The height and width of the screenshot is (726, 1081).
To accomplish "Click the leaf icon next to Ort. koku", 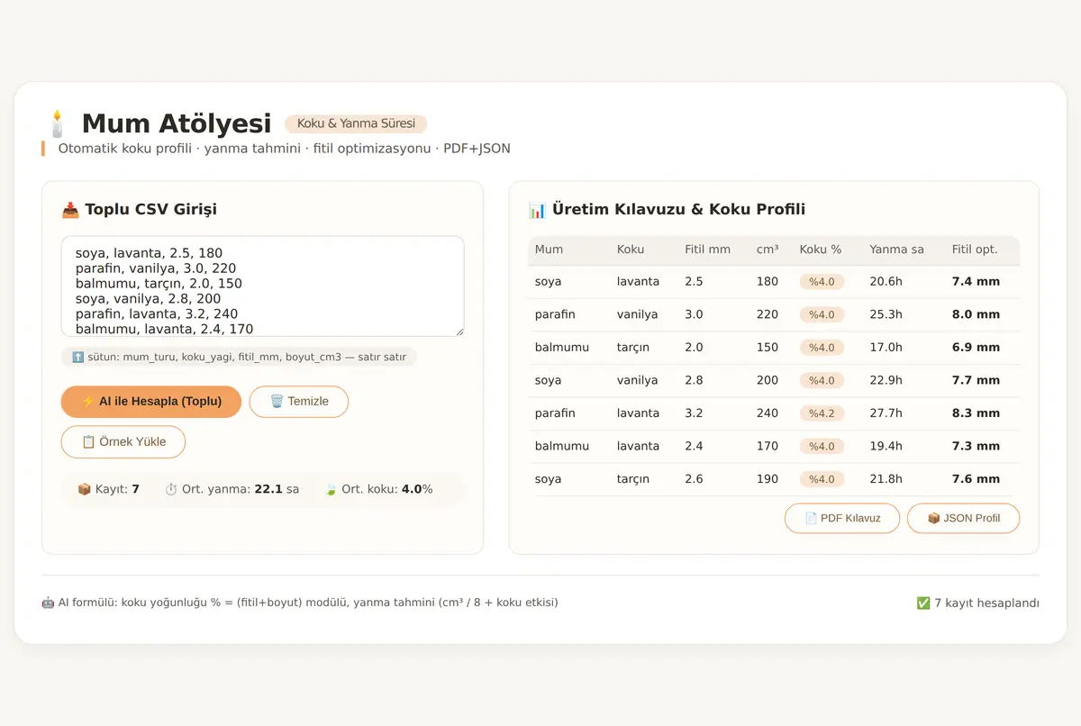I will click(331, 489).
